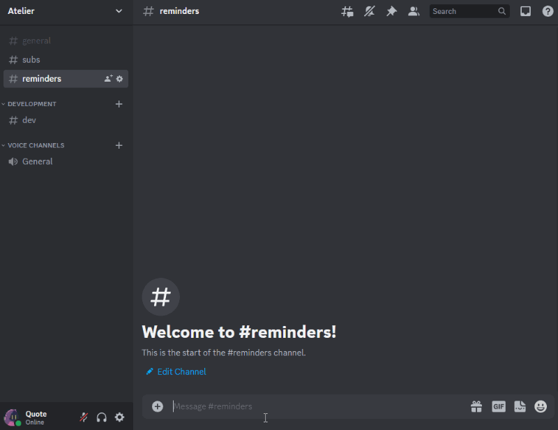Switch to the dev channel
The width and height of the screenshot is (558, 430).
[x=29, y=120]
